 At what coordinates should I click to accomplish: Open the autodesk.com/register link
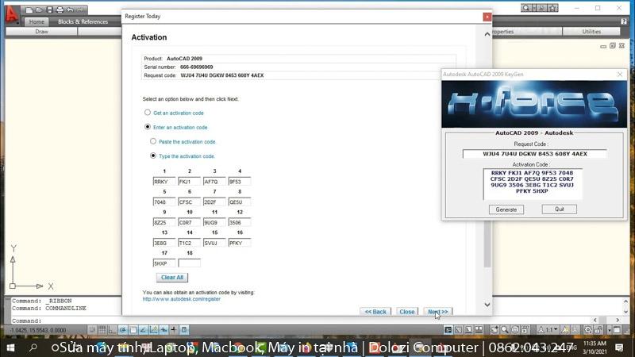182,299
